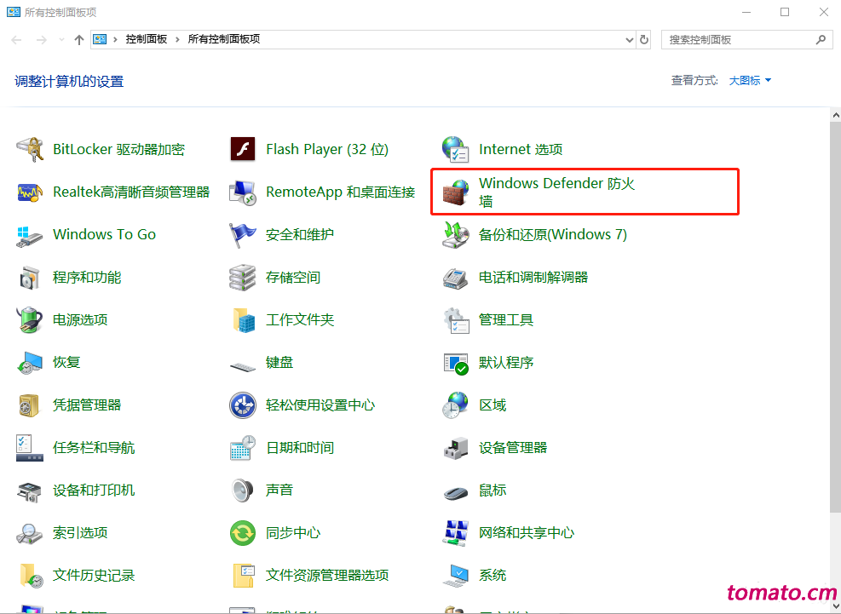This screenshot has width=841, height=614.
Task: Open the 备份和还原(Windows 7) icon
Action: [x=455, y=235]
